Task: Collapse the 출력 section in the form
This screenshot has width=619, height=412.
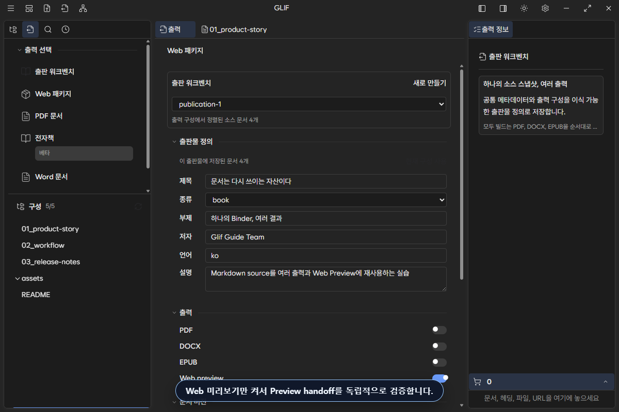Action: (174, 313)
